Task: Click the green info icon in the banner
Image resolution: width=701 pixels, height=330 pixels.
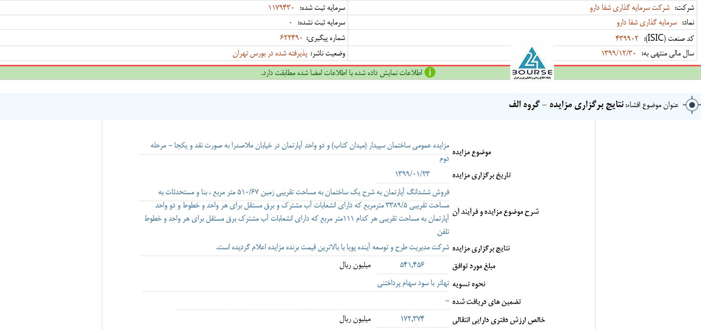Action: [430, 72]
